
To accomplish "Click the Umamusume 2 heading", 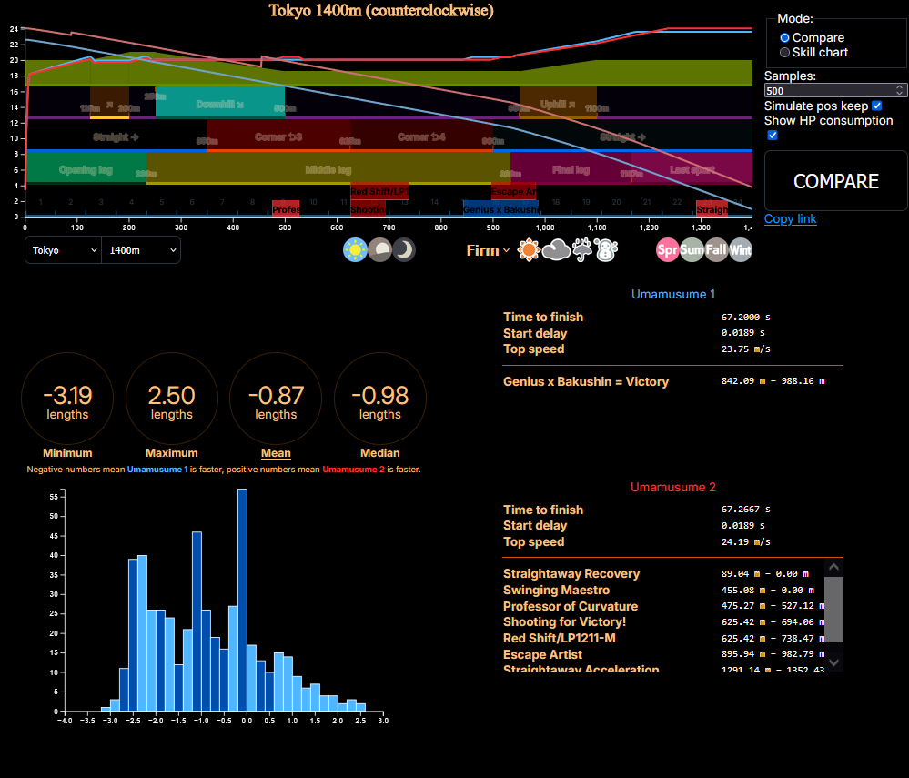I will pos(672,487).
